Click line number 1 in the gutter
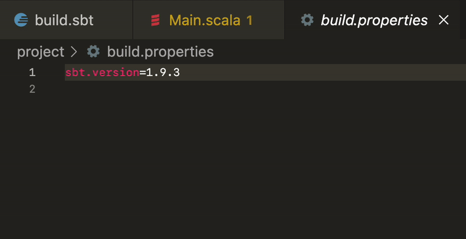The height and width of the screenshot is (239, 466). [x=33, y=73]
